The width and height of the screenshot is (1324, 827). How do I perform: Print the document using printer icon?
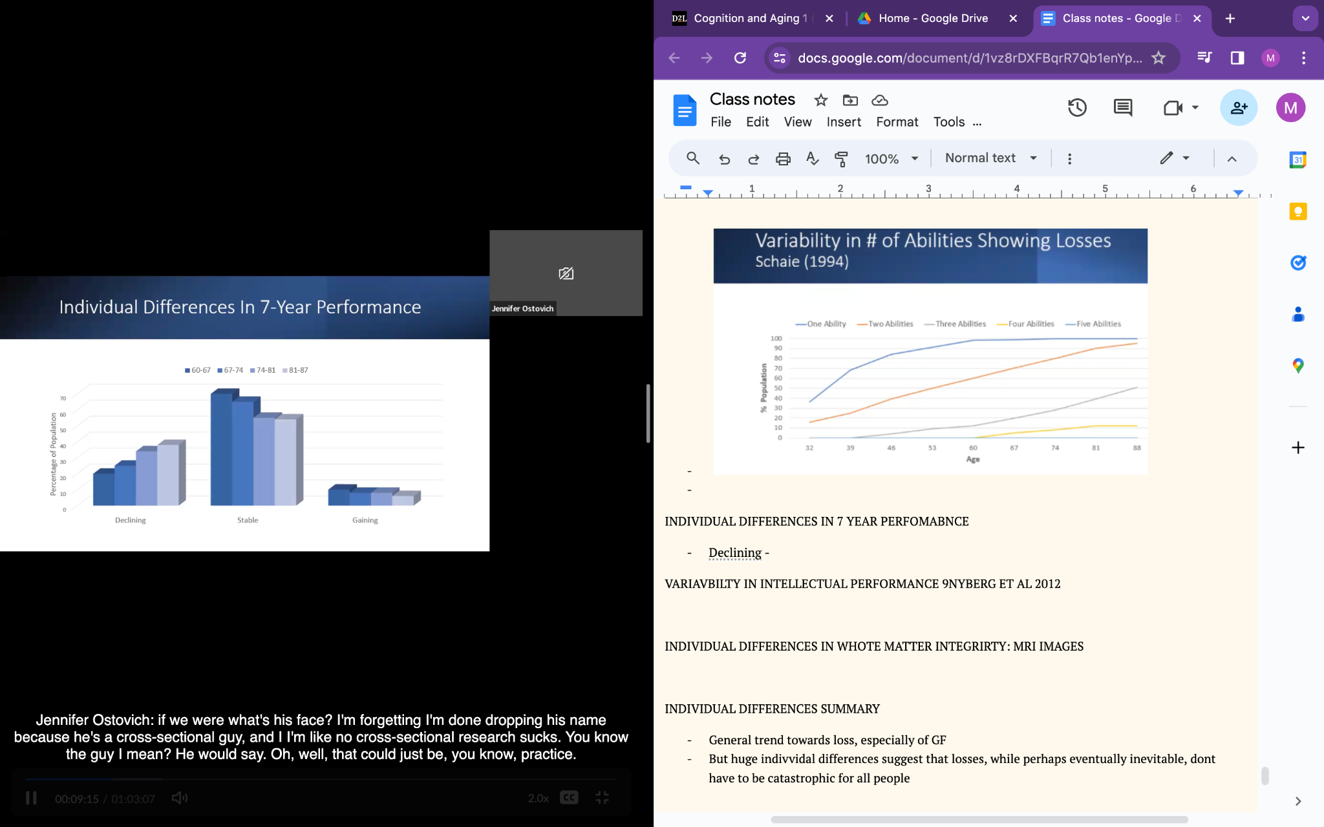point(783,158)
